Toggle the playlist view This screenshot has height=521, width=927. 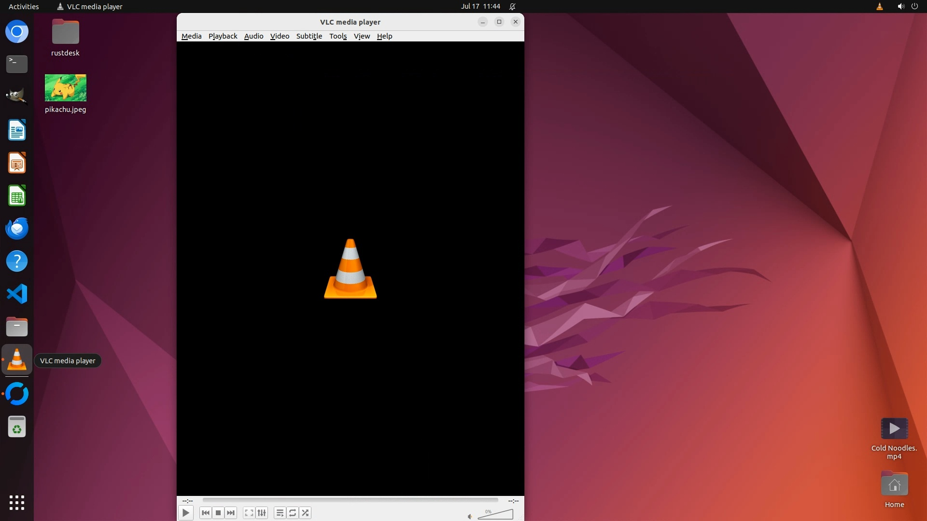[280, 513]
